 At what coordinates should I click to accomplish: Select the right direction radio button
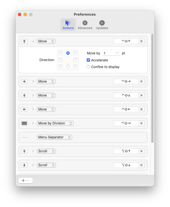click(x=75, y=60)
